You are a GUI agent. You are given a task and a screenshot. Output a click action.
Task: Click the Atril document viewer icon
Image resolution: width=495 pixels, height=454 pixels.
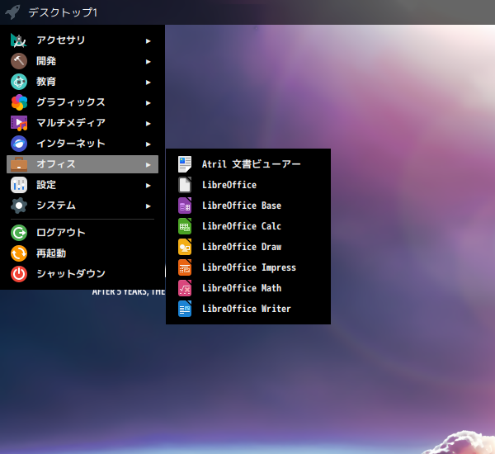185,164
